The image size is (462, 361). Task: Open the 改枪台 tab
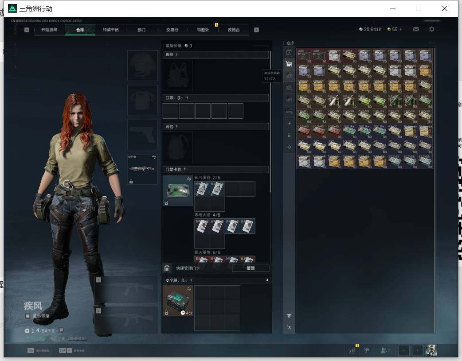[x=234, y=30]
